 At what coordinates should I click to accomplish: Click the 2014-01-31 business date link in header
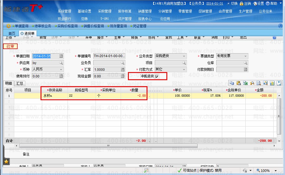click(x=215, y=3)
